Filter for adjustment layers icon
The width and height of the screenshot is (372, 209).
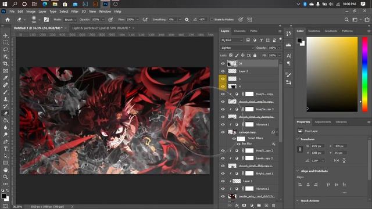(255, 40)
